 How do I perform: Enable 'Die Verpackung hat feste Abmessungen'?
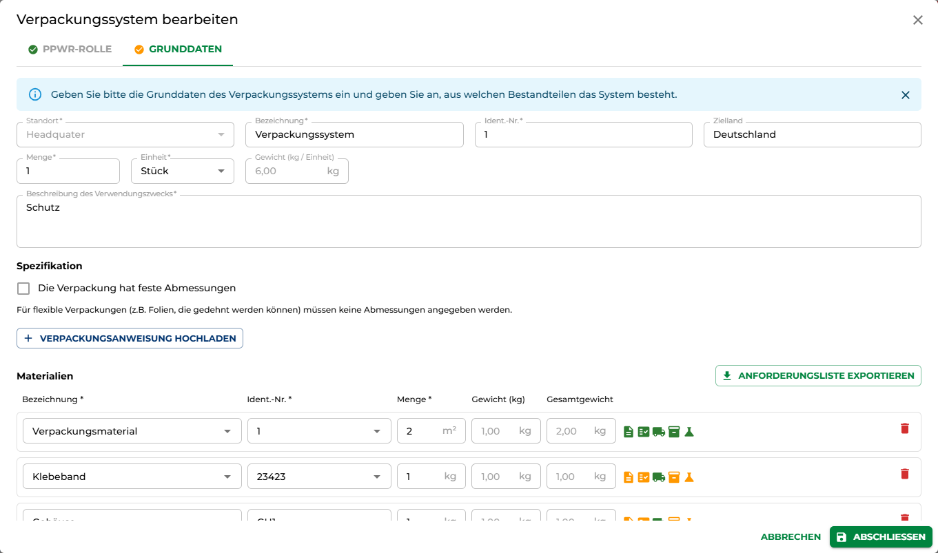tap(23, 289)
